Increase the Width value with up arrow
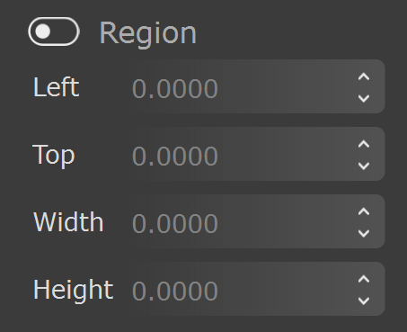This screenshot has height=332, width=407. (x=364, y=211)
